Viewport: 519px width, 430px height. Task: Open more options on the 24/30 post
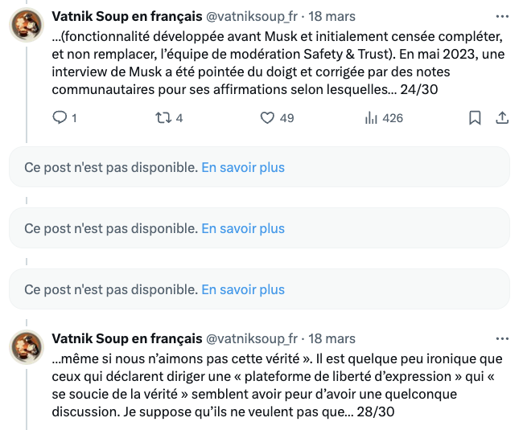click(x=502, y=16)
